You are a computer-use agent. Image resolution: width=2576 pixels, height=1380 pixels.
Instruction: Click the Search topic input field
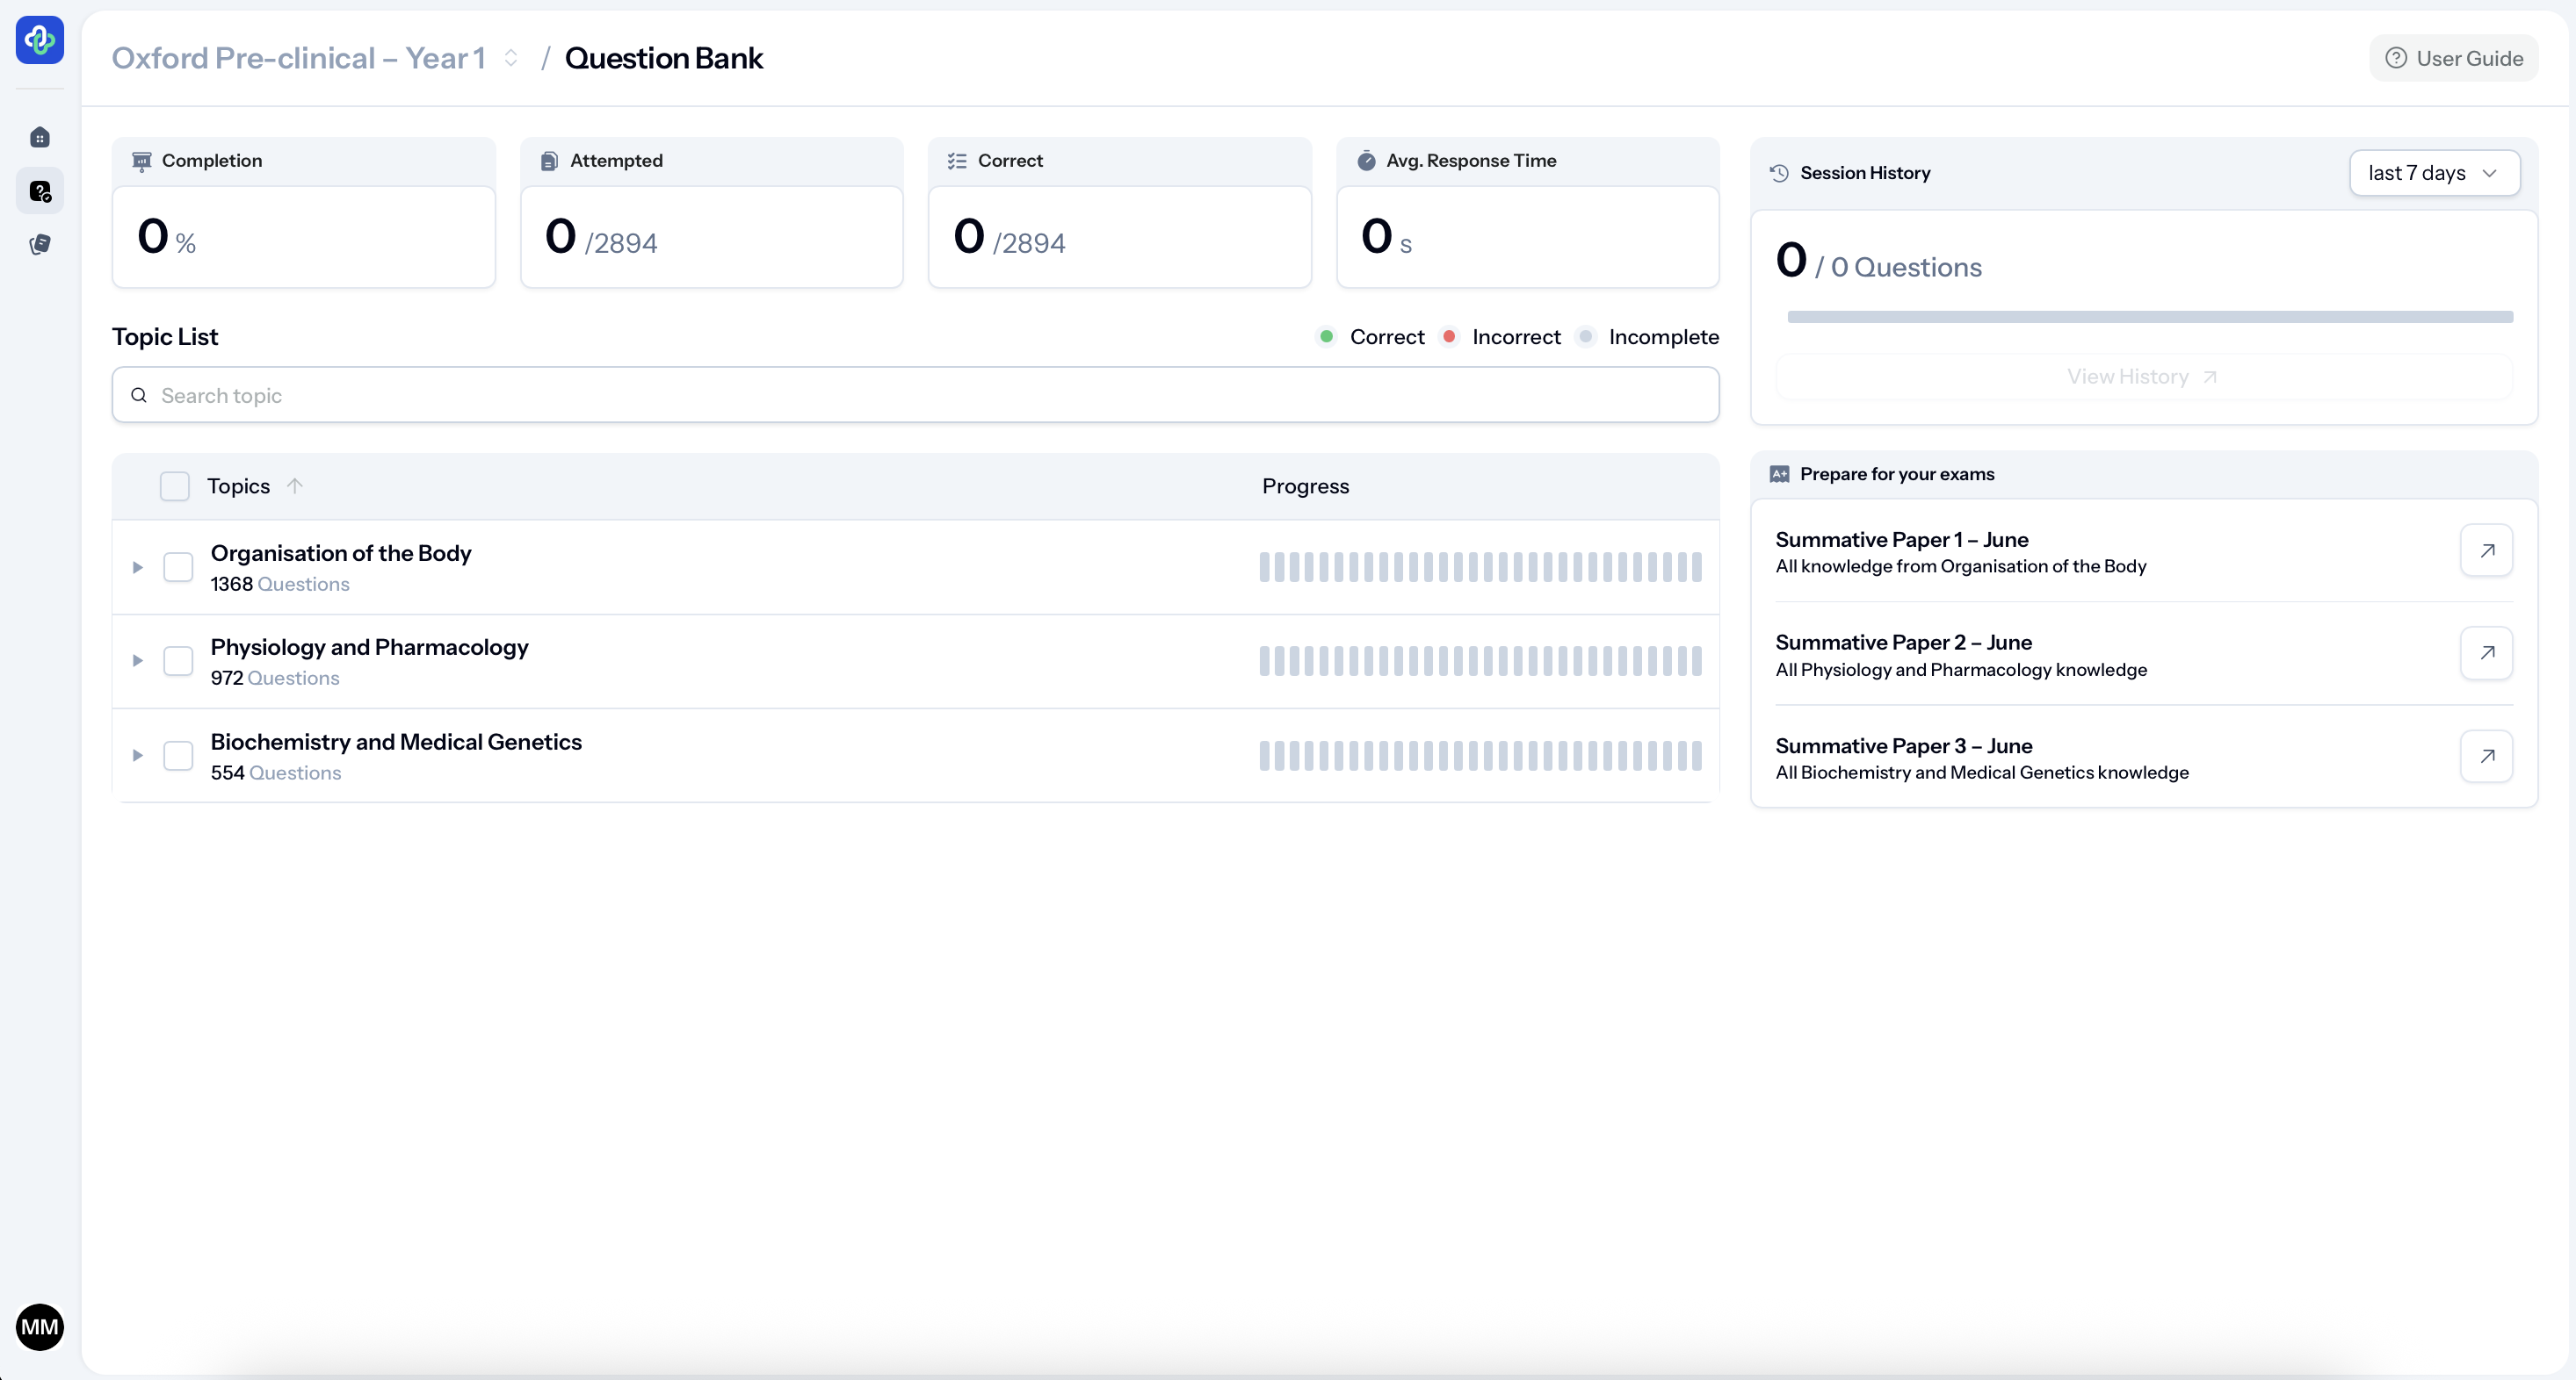[915, 395]
